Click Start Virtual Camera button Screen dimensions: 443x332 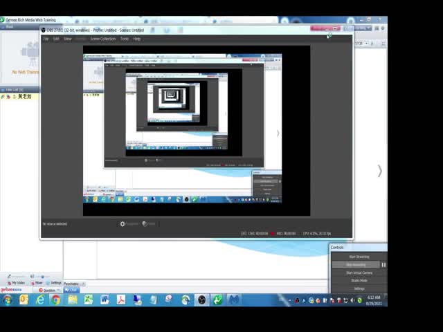pos(359,273)
